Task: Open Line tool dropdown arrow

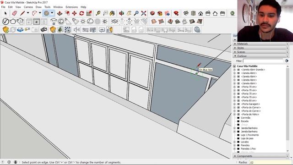Action: 27,13
